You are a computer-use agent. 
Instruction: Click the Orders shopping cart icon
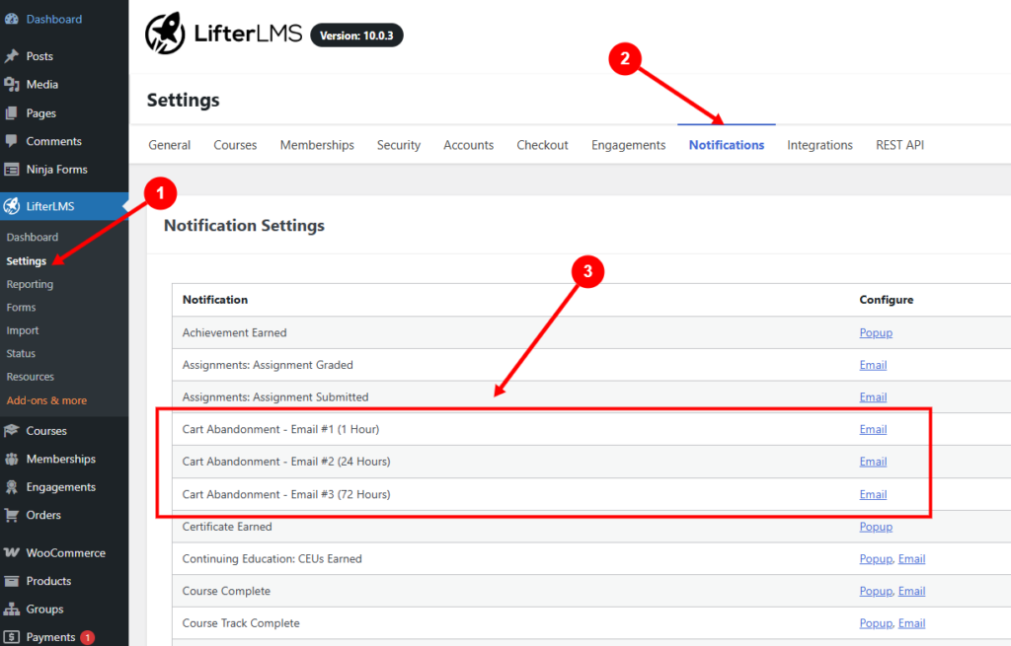tap(11, 515)
